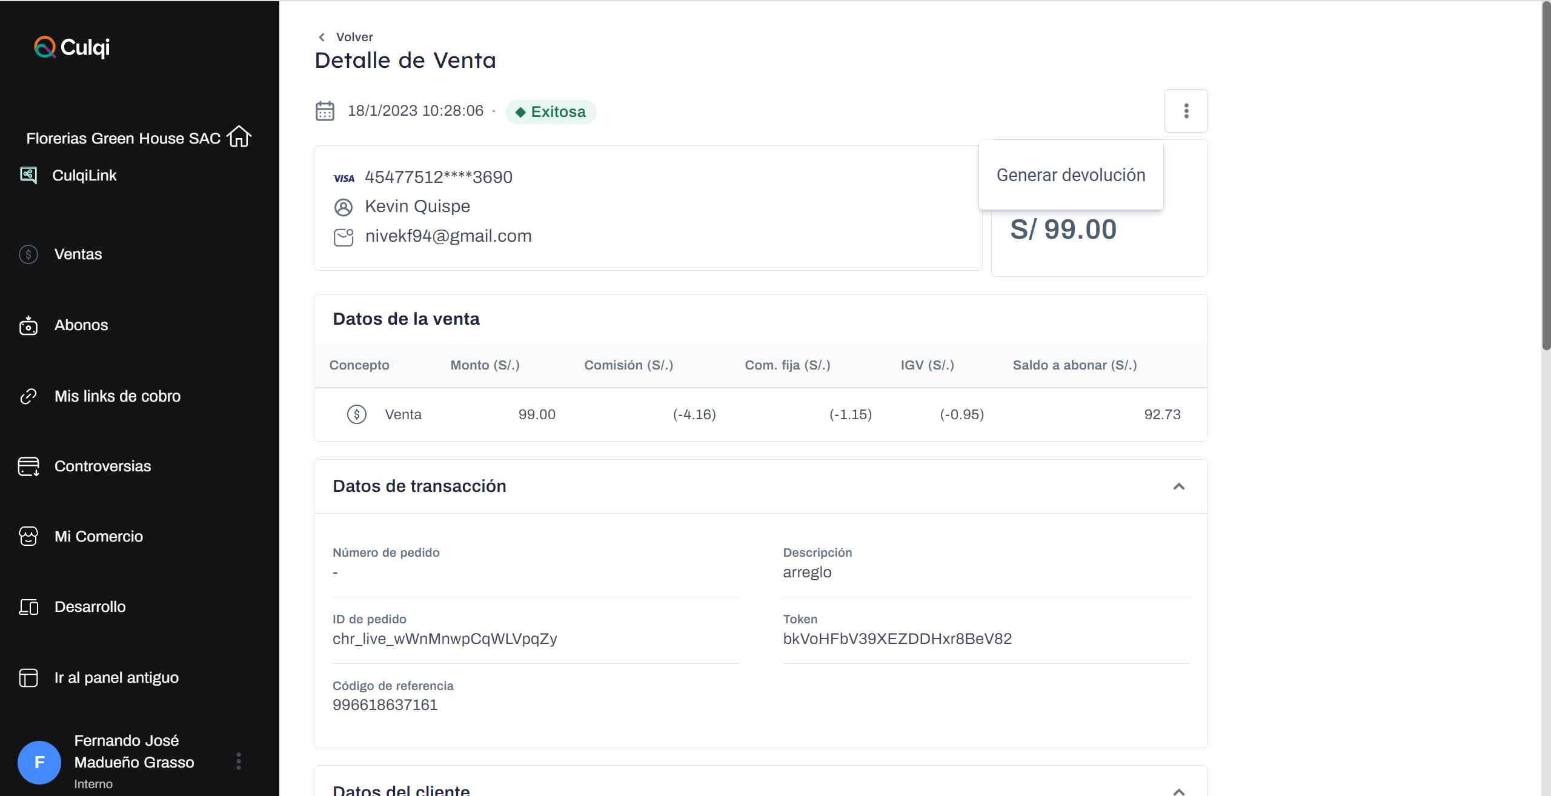Click the home icon beside Florerias Green House
Screen dimensions: 1551x796
click(239, 136)
